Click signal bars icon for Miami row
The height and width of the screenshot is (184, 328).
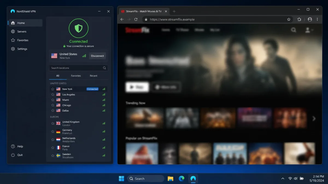pyautogui.click(x=104, y=100)
